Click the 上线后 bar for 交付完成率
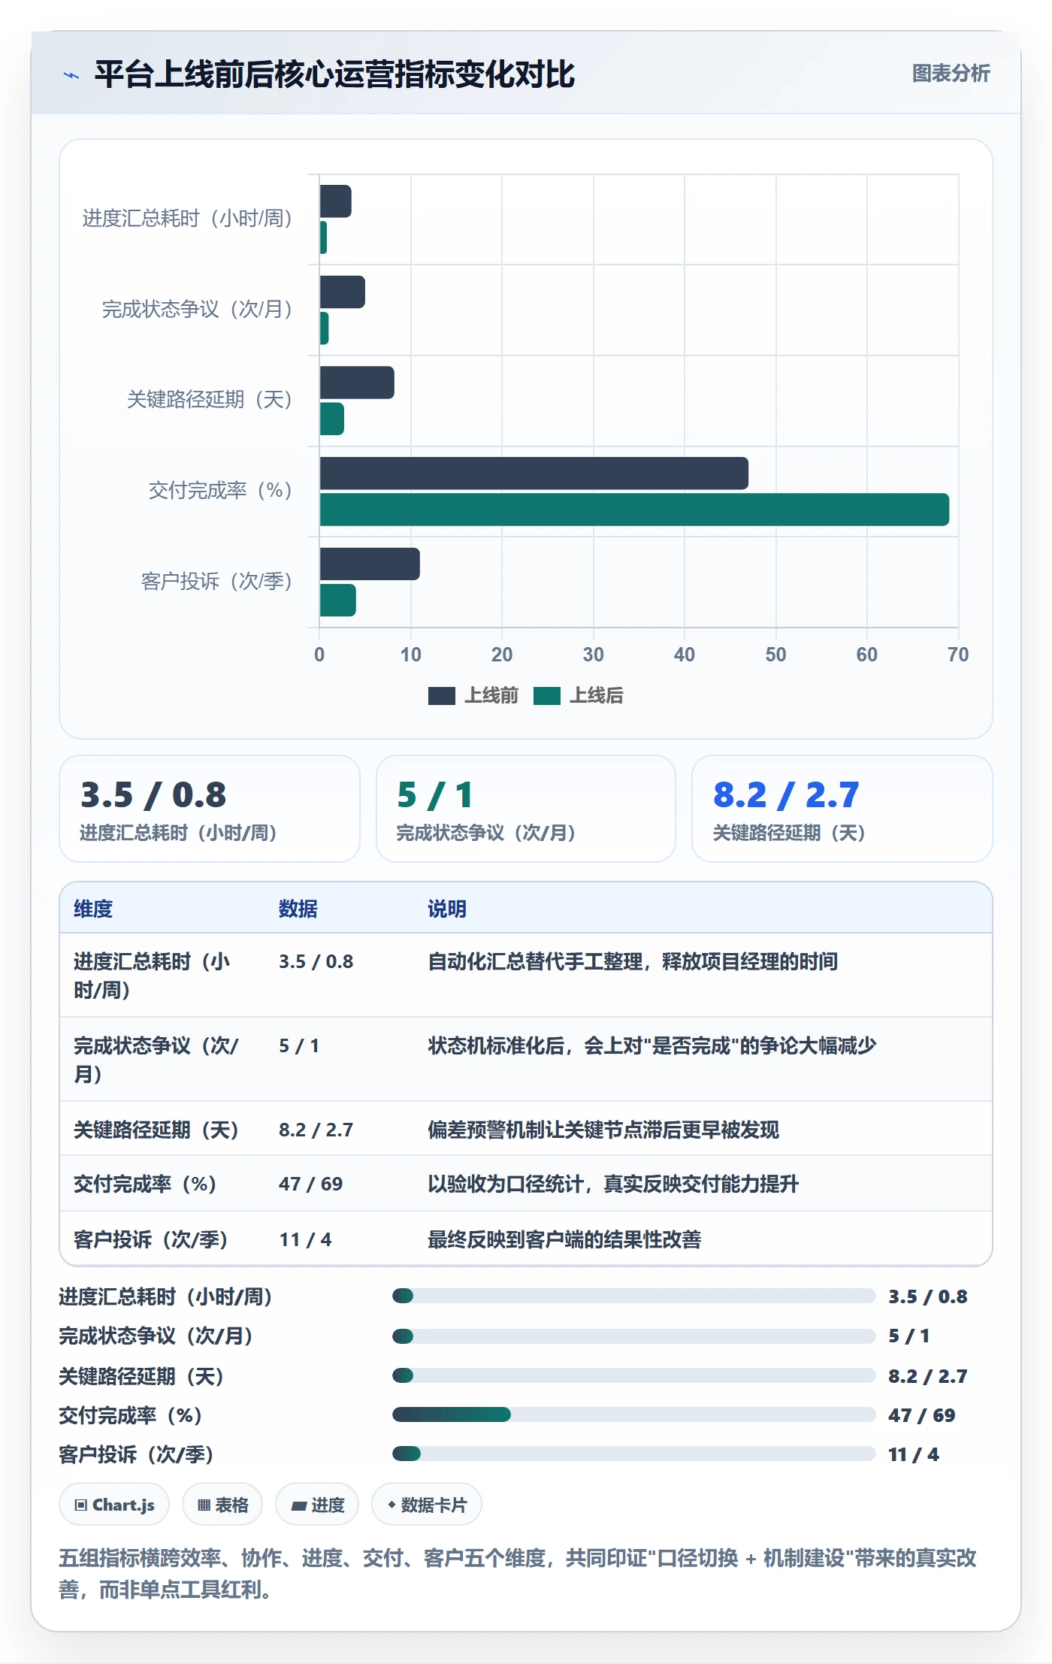The height and width of the screenshot is (1664, 1052). [x=635, y=510]
